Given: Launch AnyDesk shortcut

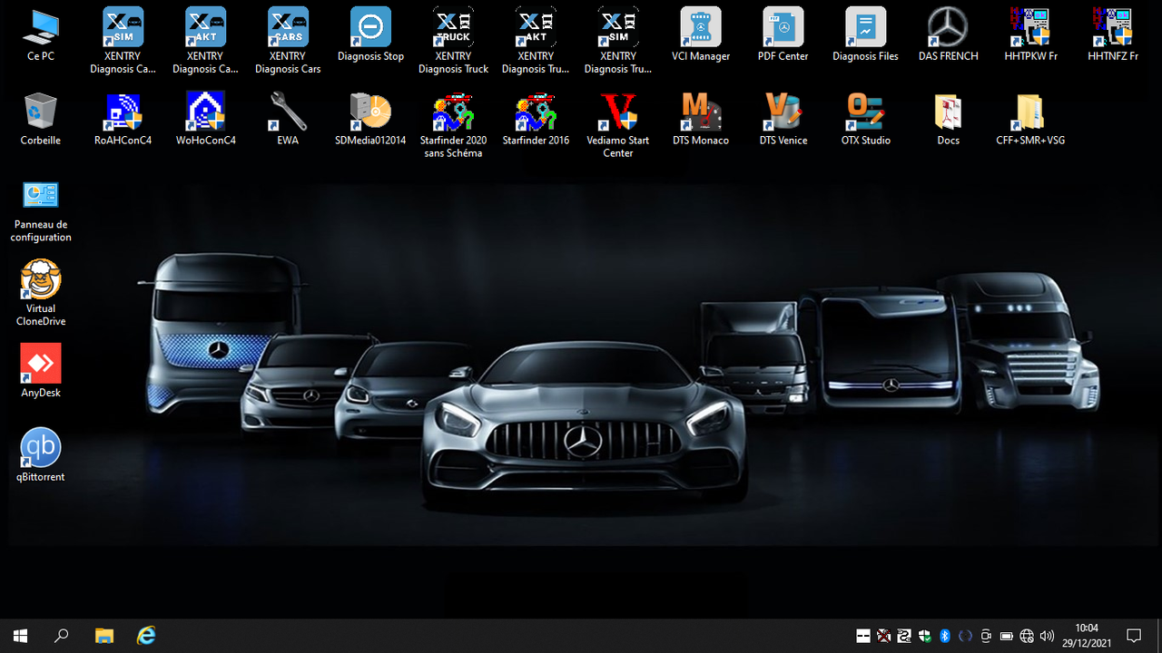Looking at the screenshot, I should click(41, 370).
